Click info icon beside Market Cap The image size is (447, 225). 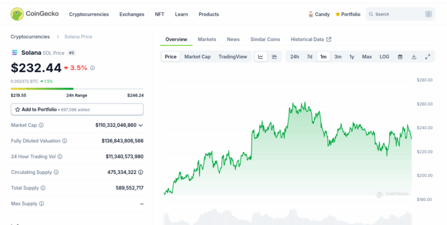tap(41, 125)
